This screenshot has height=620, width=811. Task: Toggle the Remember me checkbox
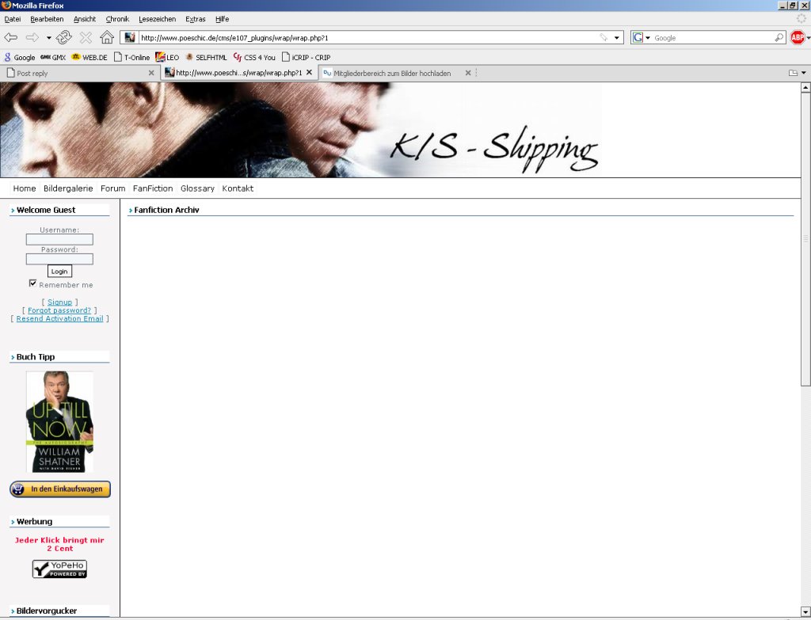[x=33, y=283]
